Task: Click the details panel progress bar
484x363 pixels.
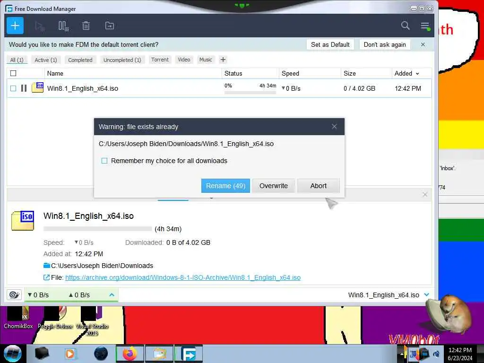Action: 97,229
